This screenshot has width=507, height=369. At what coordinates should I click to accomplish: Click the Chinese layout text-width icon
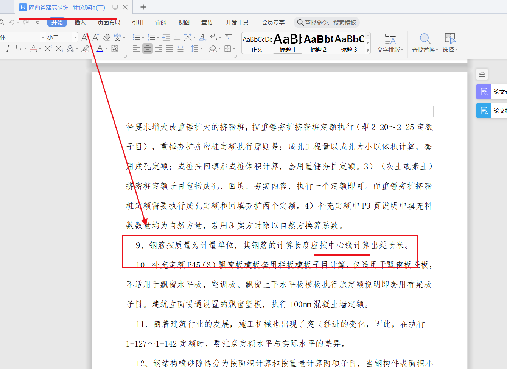(x=188, y=37)
